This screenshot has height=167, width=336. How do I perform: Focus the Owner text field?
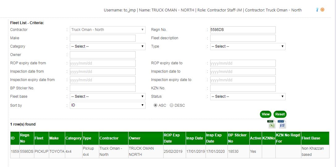103,55
